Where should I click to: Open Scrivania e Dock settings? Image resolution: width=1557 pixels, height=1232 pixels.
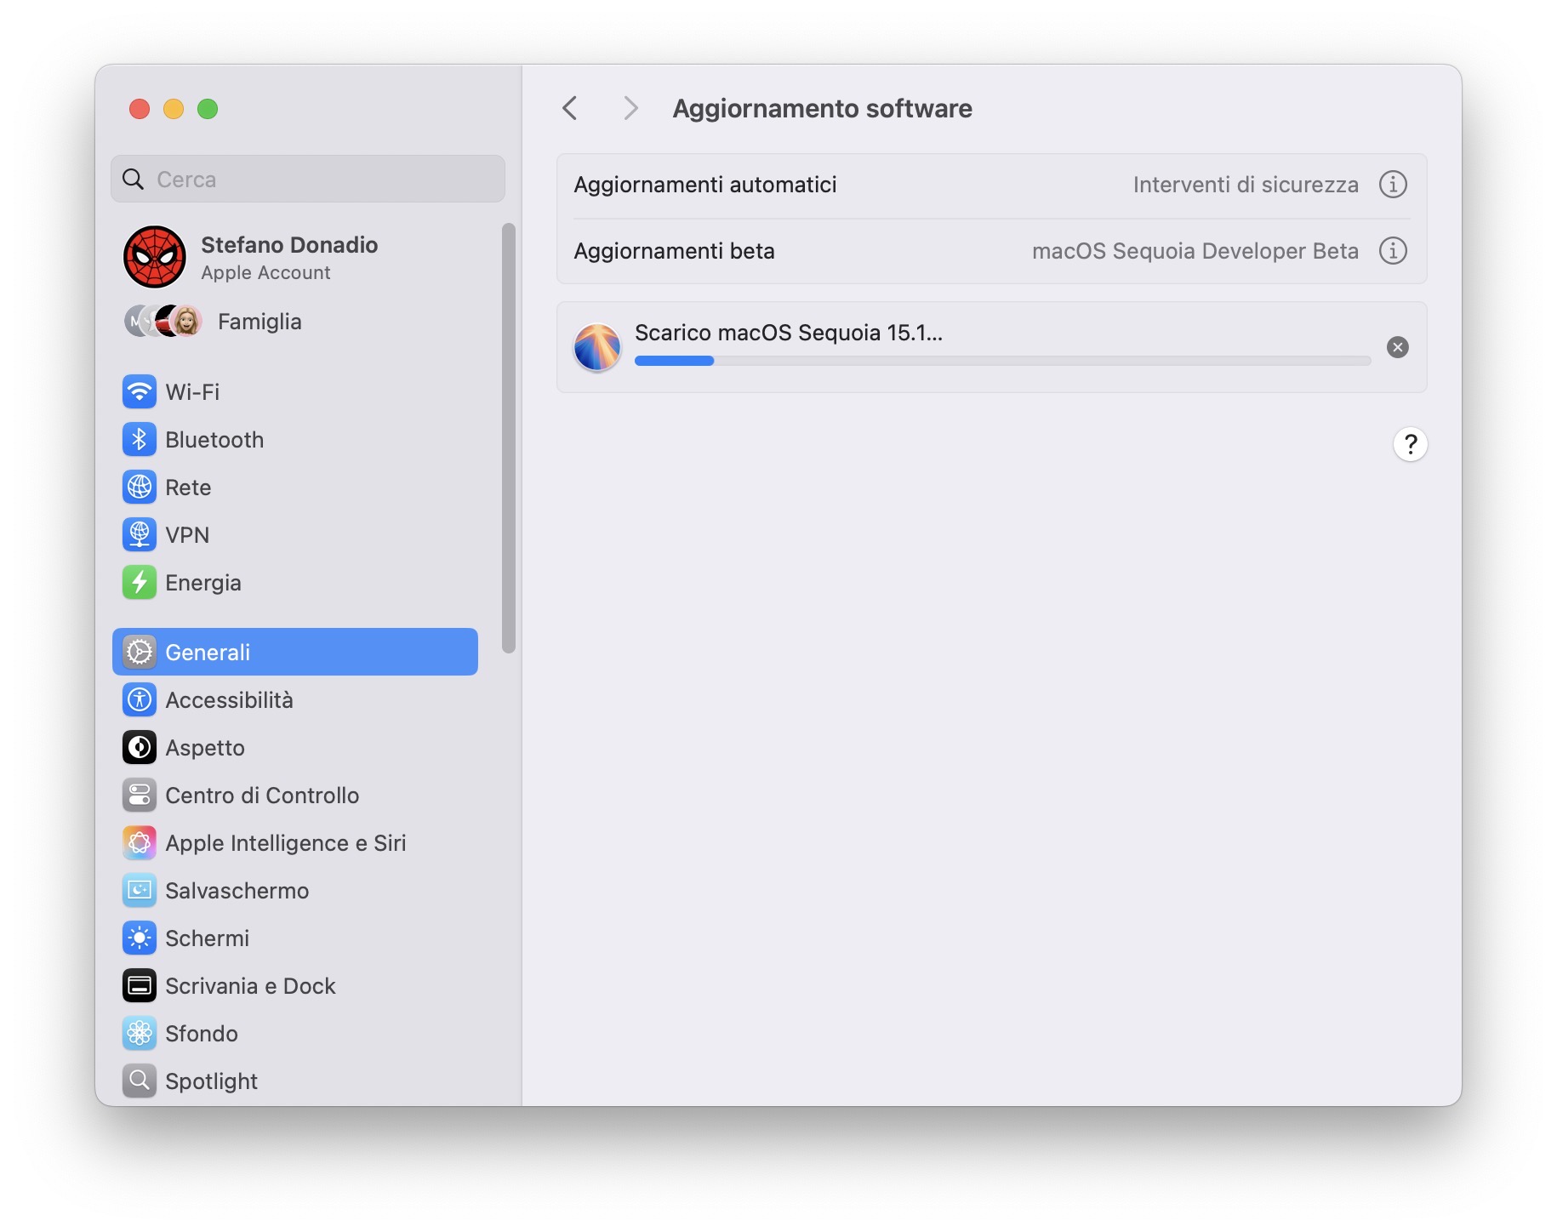tap(294, 986)
